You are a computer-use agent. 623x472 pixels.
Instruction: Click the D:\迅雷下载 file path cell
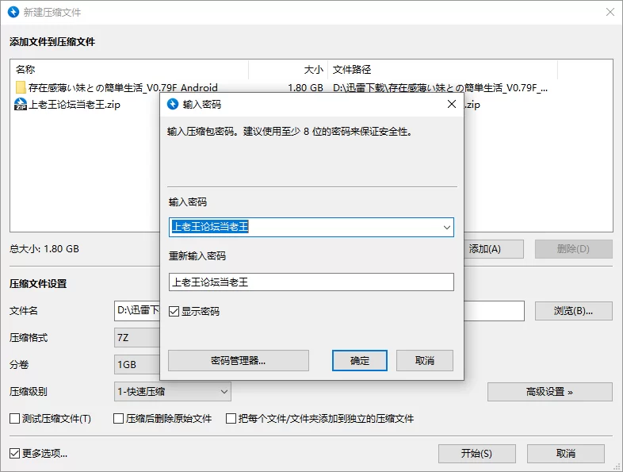440,87
